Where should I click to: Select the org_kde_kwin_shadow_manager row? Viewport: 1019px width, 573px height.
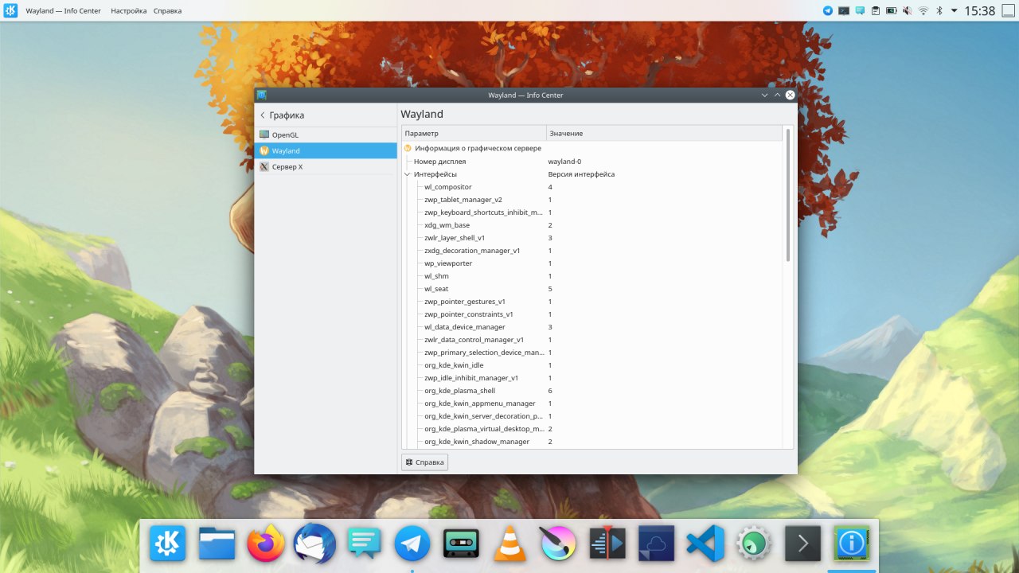592,442
